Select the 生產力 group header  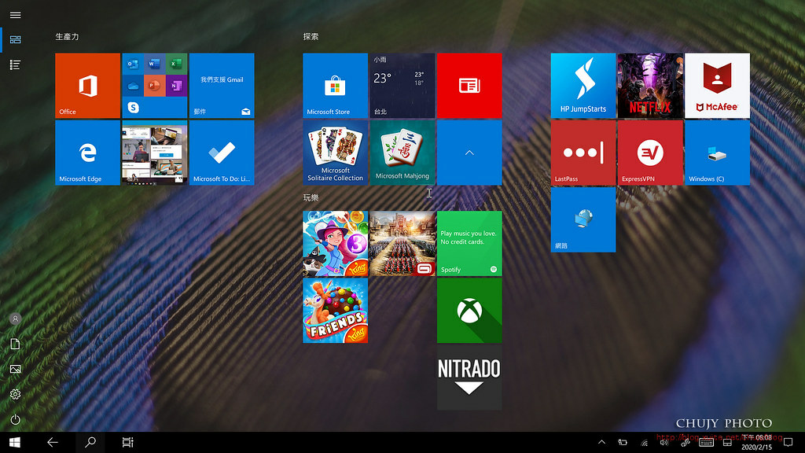[68, 36]
